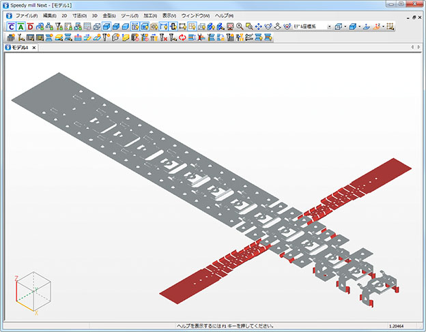426x332 pixels.
Task: Toggle the wireframe cube display mode
Action: [97, 27]
